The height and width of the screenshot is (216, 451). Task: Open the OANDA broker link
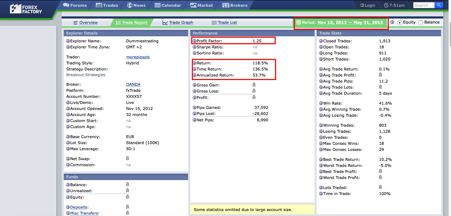click(x=133, y=84)
